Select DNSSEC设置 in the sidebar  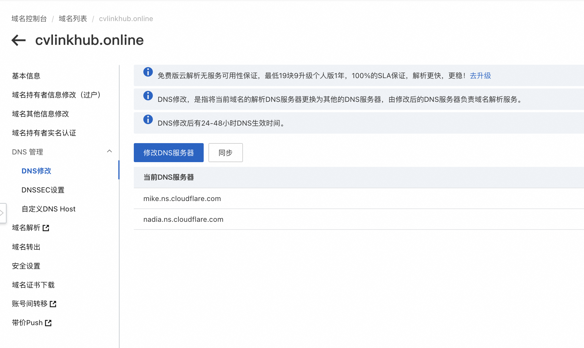[x=43, y=190]
